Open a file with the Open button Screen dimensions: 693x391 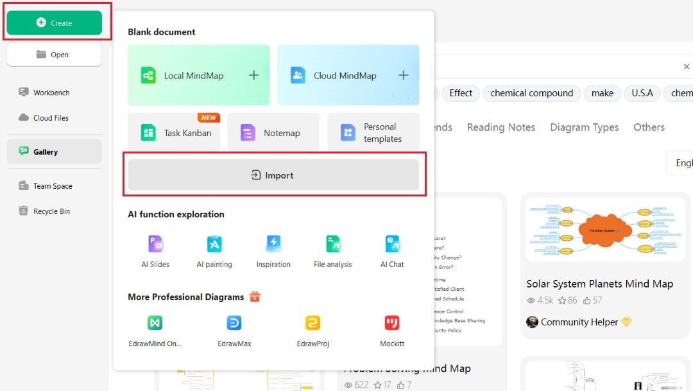[x=55, y=55]
